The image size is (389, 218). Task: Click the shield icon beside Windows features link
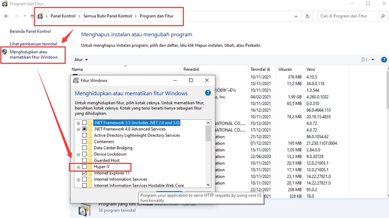5,52
